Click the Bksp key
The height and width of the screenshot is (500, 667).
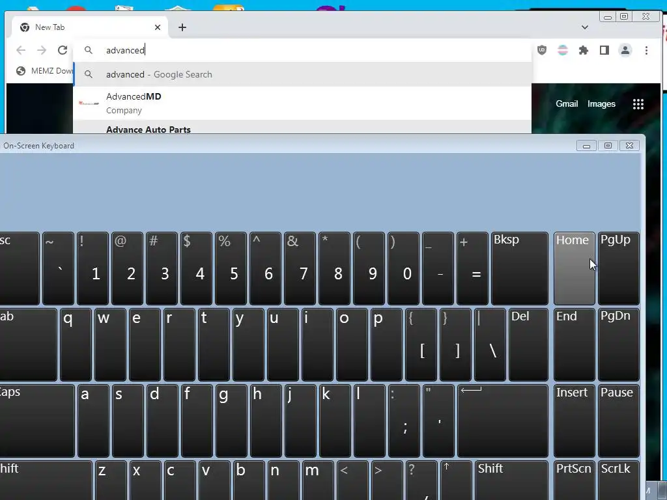pos(519,268)
